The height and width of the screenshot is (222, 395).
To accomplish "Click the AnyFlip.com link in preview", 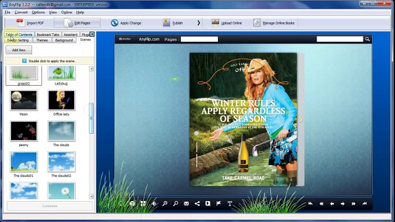I will click(149, 39).
